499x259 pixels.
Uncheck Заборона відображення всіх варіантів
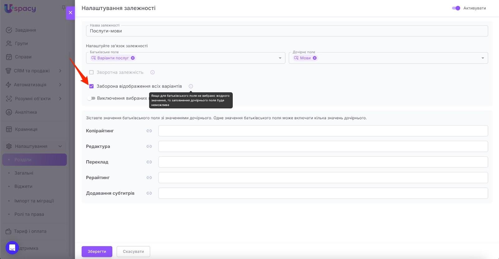91,86
